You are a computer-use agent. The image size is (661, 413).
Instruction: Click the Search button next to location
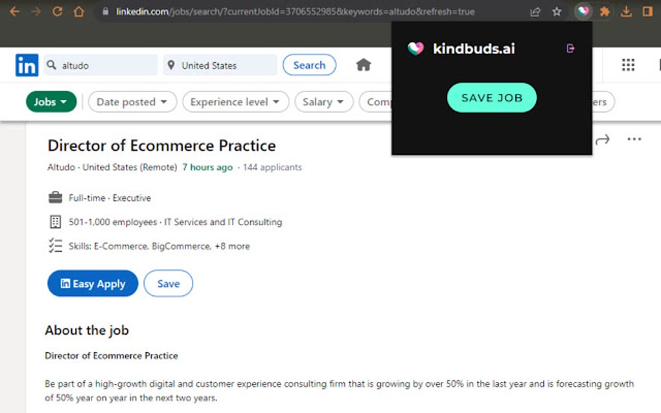[309, 65]
